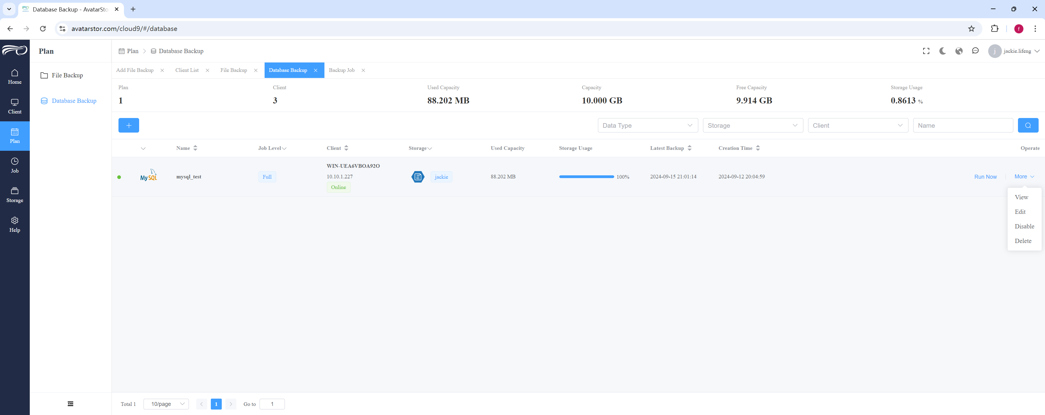The image size is (1045, 415).
Task: Open browser extensions icon
Action: tap(994, 29)
